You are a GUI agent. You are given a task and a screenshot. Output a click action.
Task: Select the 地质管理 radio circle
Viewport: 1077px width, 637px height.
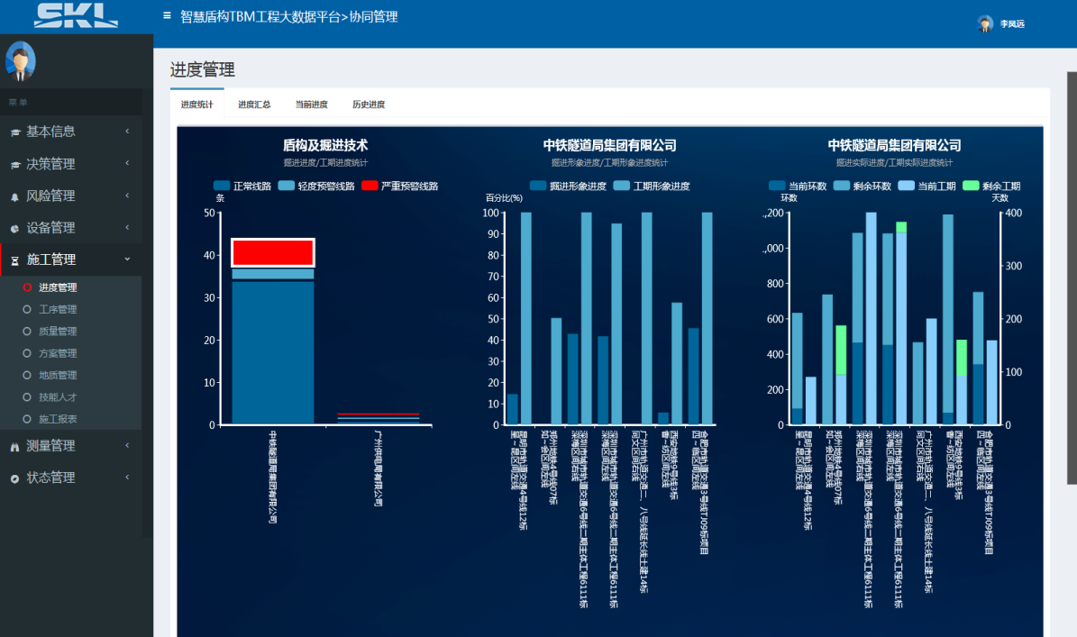point(27,376)
